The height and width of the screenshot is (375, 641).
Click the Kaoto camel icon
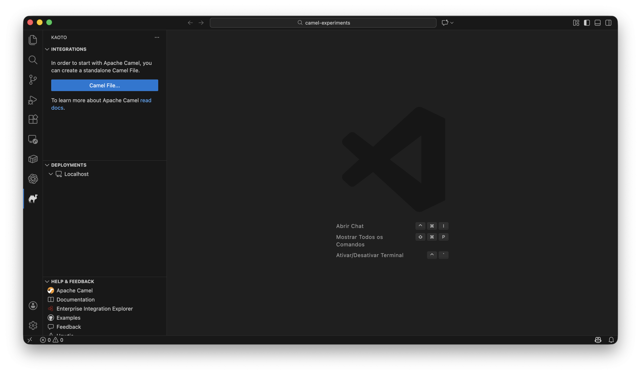pyautogui.click(x=33, y=199)
